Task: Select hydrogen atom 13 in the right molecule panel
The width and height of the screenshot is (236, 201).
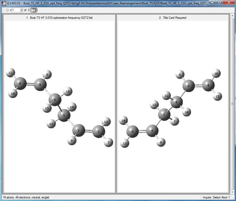Action: pos(125,143)
